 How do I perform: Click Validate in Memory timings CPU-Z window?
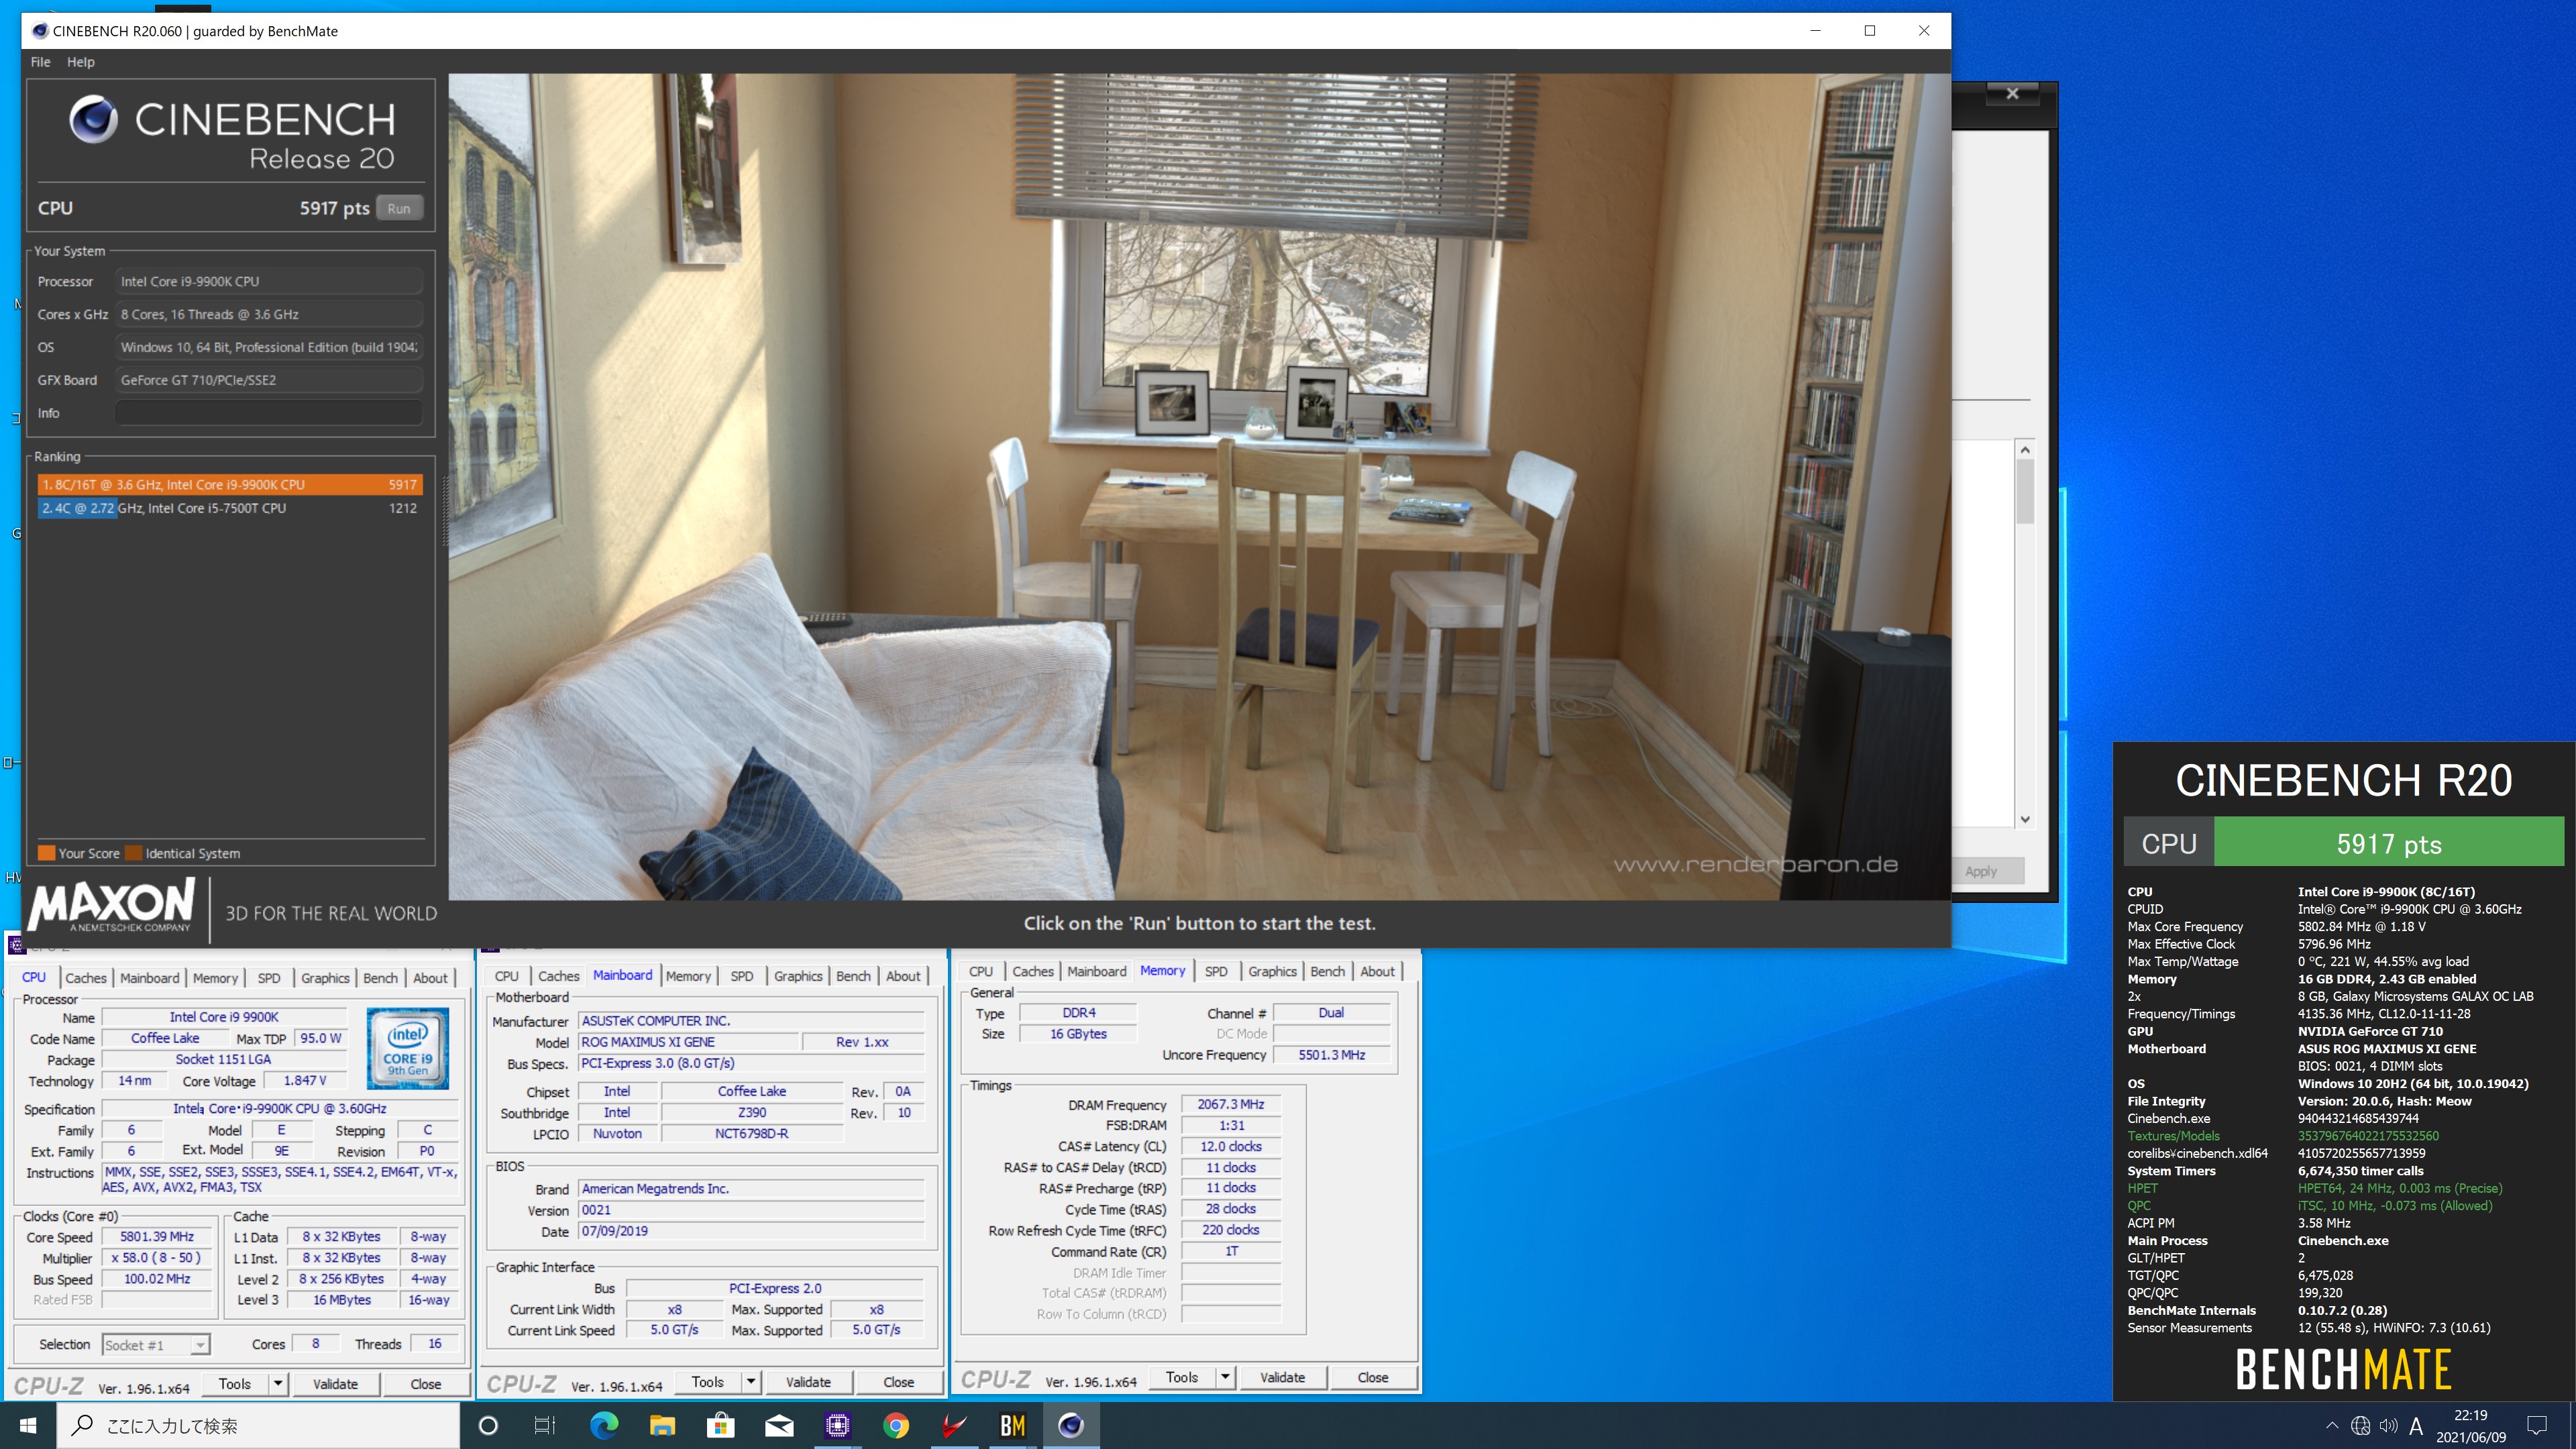[x=1282, y=1377]
